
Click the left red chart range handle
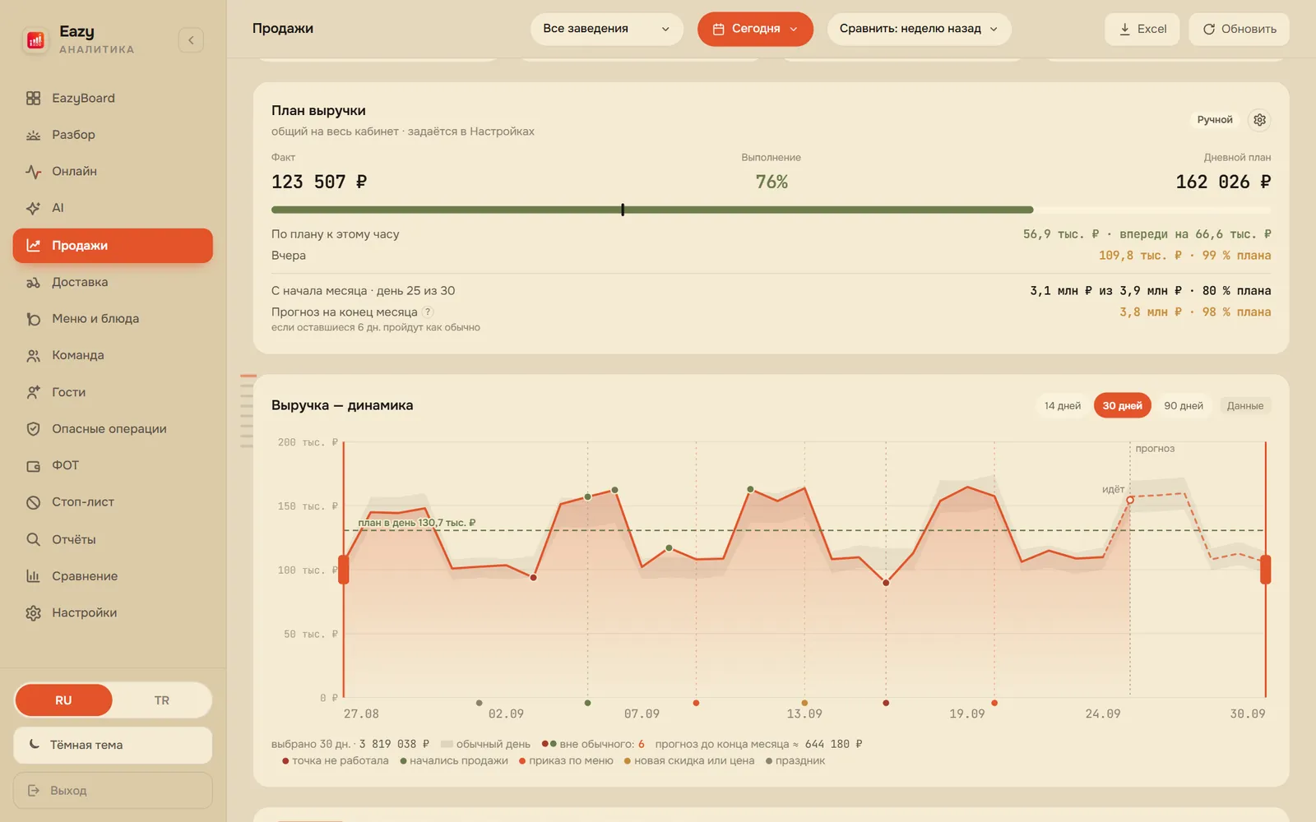pos(344,570)
